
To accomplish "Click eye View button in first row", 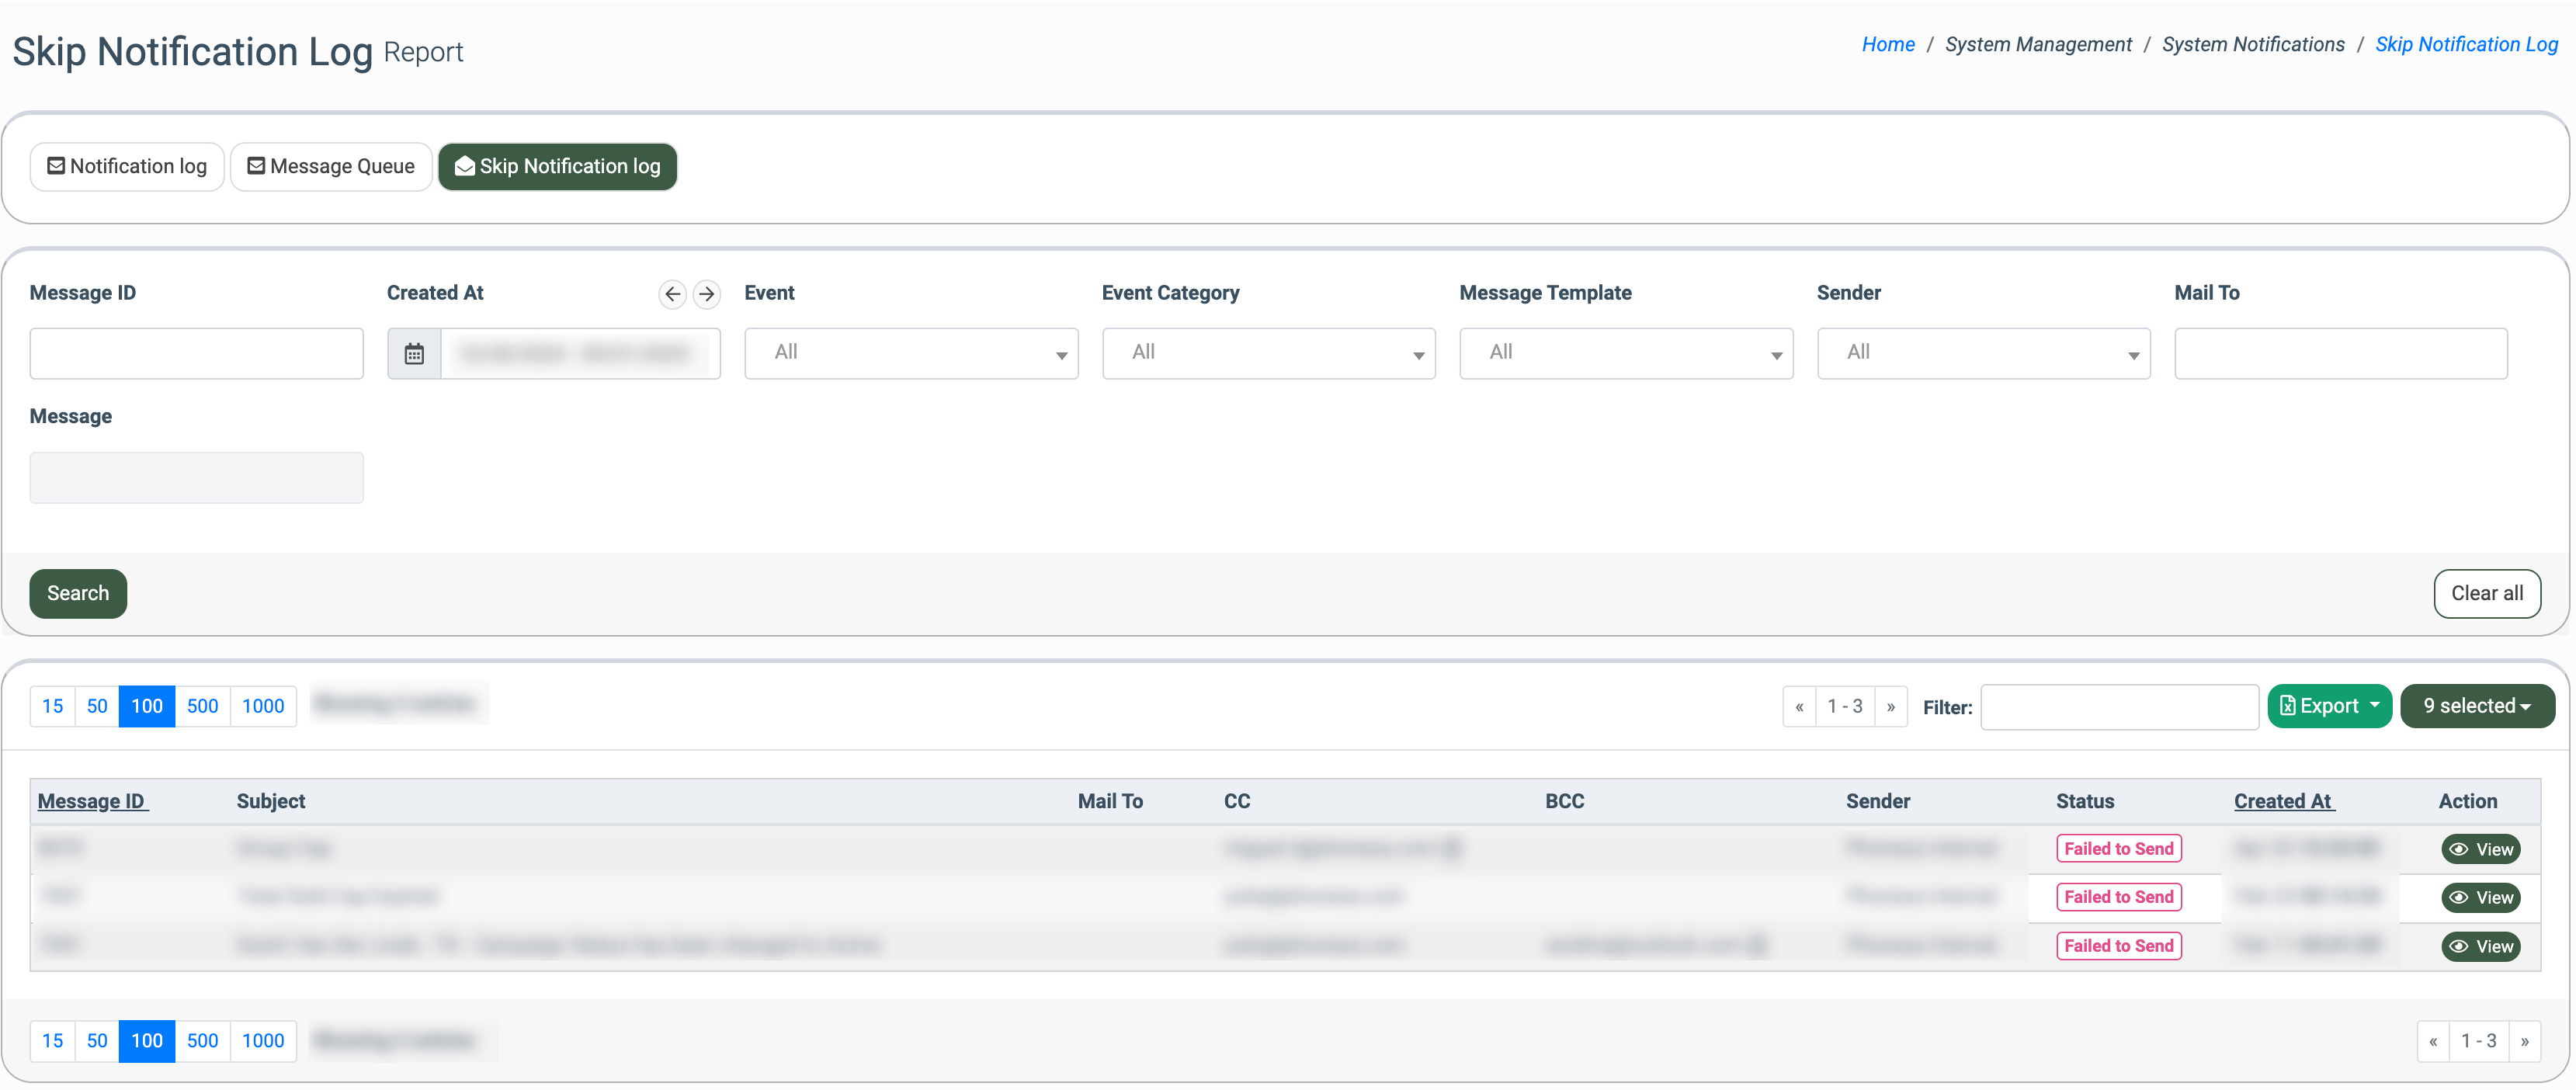I will pyautogui.click(x=2480, y=849).
